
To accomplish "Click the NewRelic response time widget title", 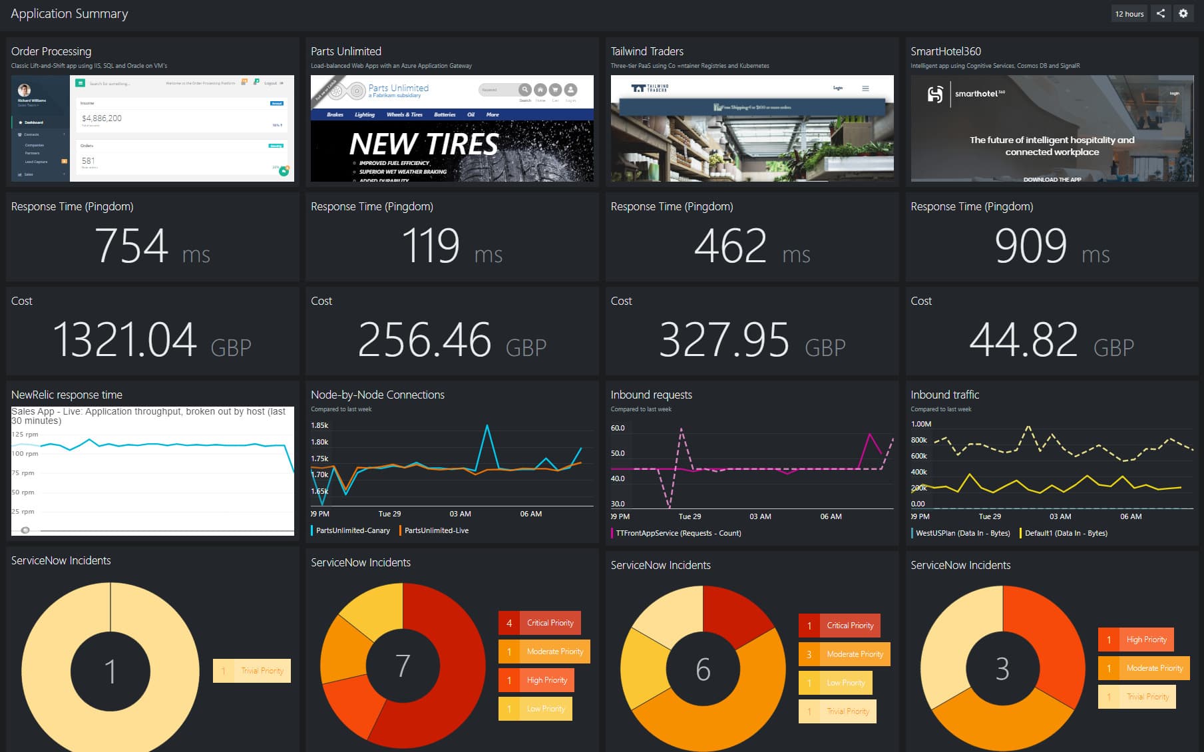I will click(x=67, y=395).
